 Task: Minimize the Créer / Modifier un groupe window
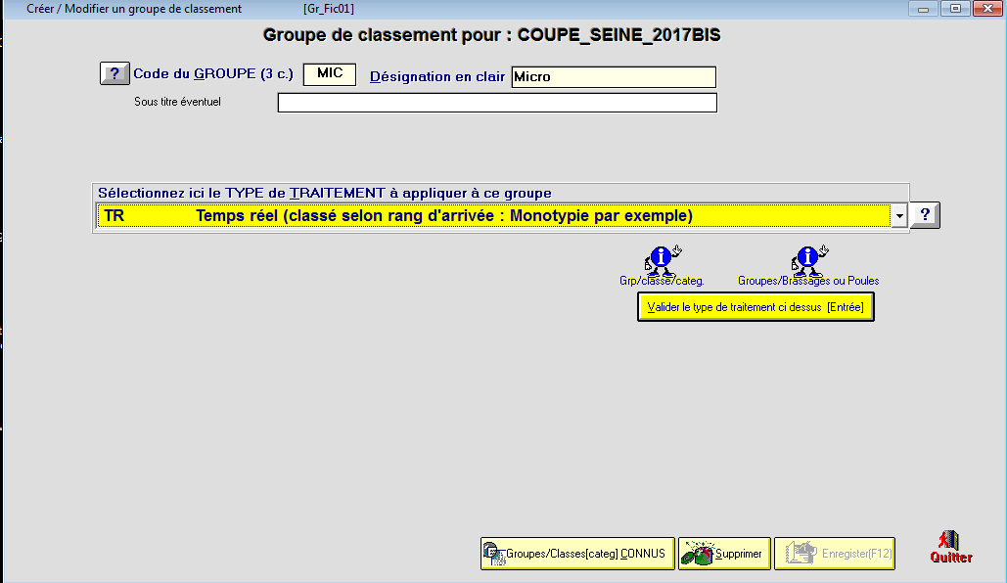[924, 9]
